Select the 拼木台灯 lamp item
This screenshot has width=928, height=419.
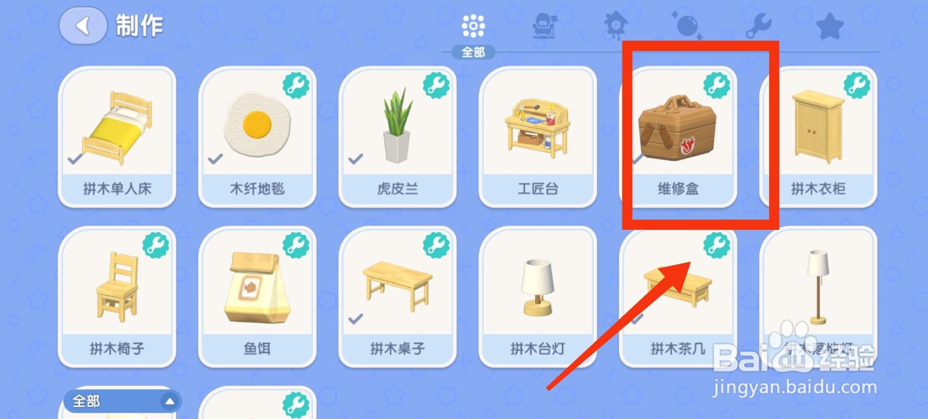pyautogui.click(x=538, y=297)
